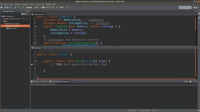Toggle Mark Occurrences in the toolbar
Image resolution: width=200 pixels, height=112 pixels.
click(43, 7)
